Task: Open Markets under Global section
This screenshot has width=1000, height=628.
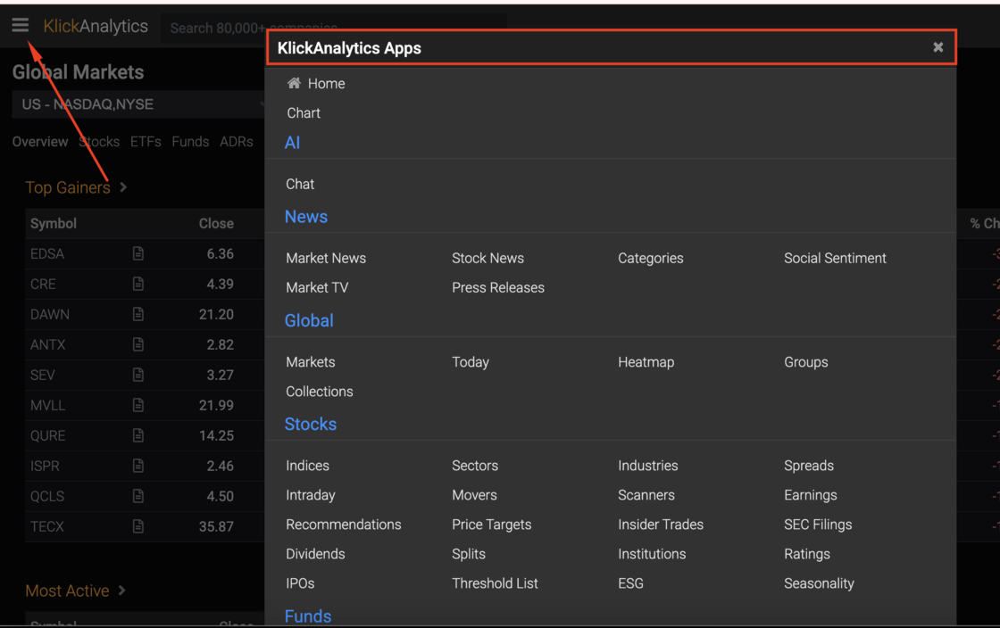Action: pyautogui.click(x=311, y=362)
